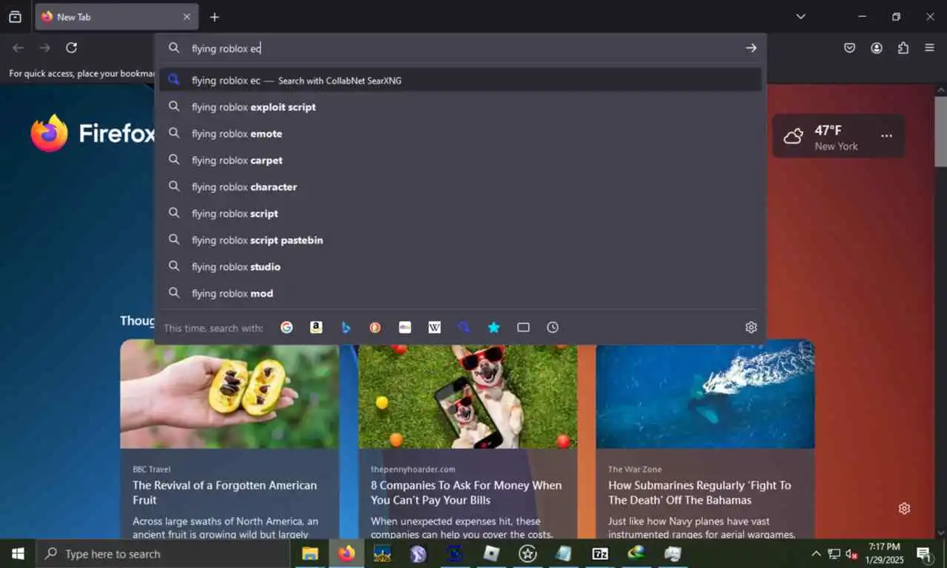Open Firefox View from the tab bar
The image size is (947, 568).
click(15, 17)
